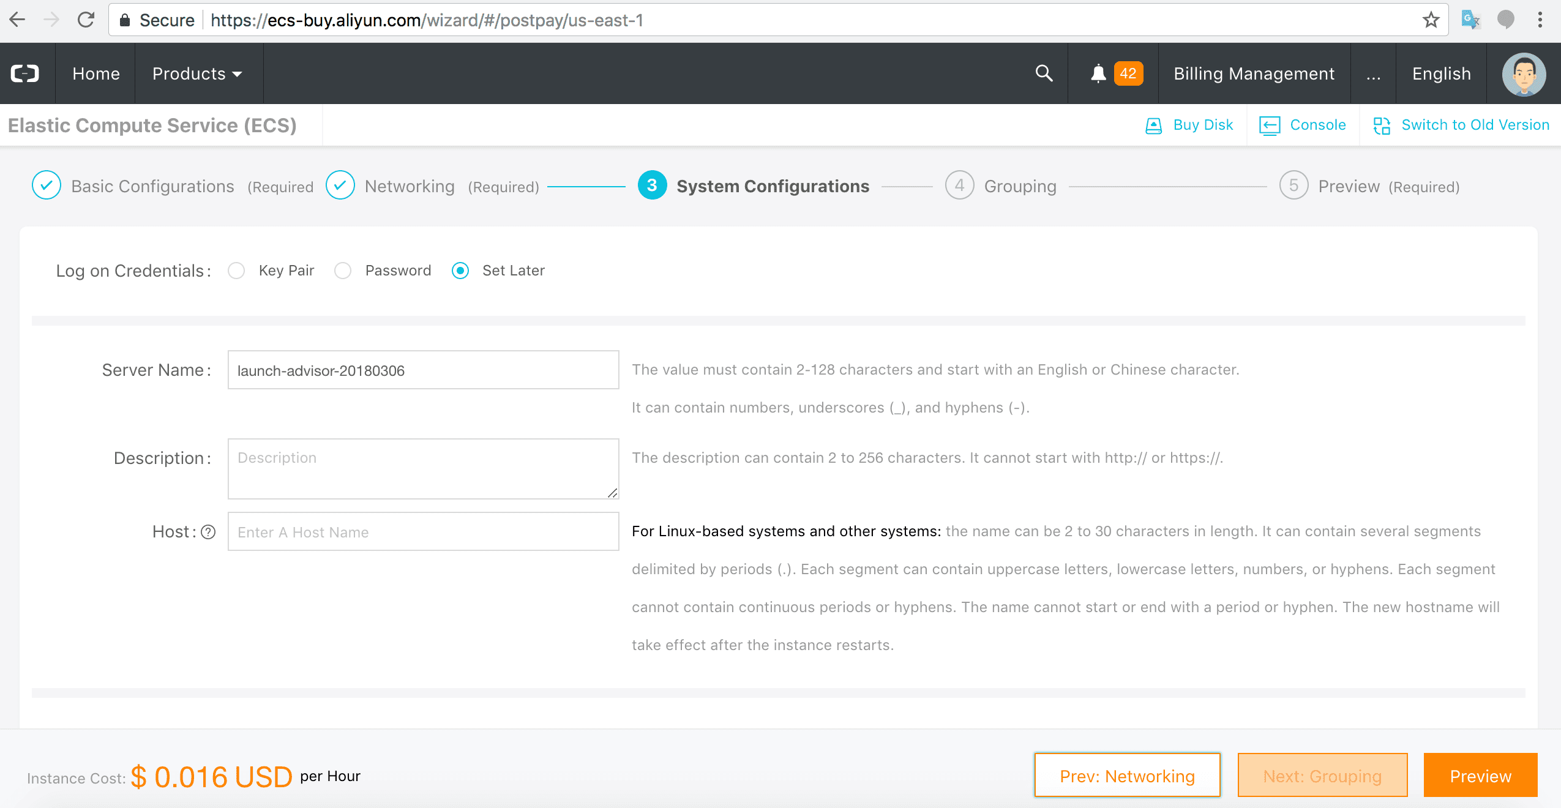Go to the Grouping step

pos(1020,186)
